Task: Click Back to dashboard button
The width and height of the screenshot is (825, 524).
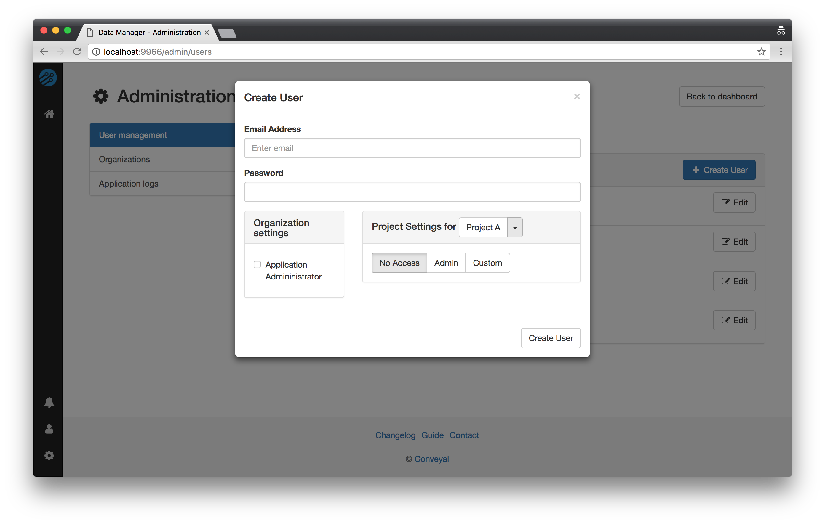Action: tap(722, 97)
